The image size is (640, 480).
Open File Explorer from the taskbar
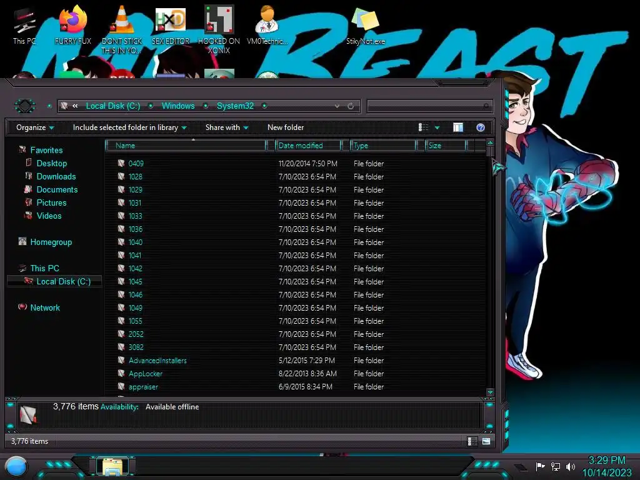(x=112, y=466)
